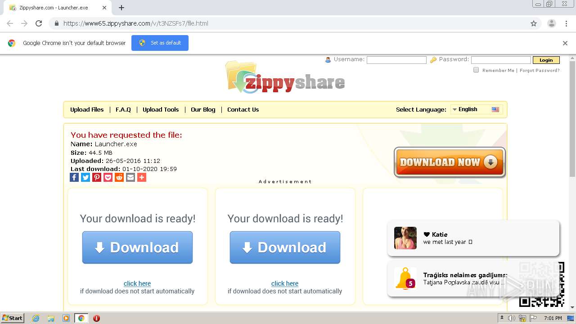Viewport: 576px width, 324px height.
Task: Bookmark this page with star icon
Action: (x=534, y=23)
